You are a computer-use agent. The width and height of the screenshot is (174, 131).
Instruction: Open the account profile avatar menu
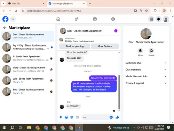[166, 19]
